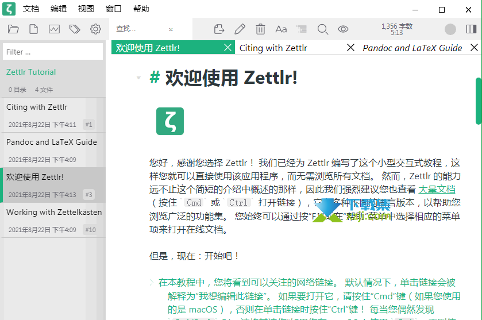
Task: Open the Aa formatting menu
Action: tap(281, 29)
